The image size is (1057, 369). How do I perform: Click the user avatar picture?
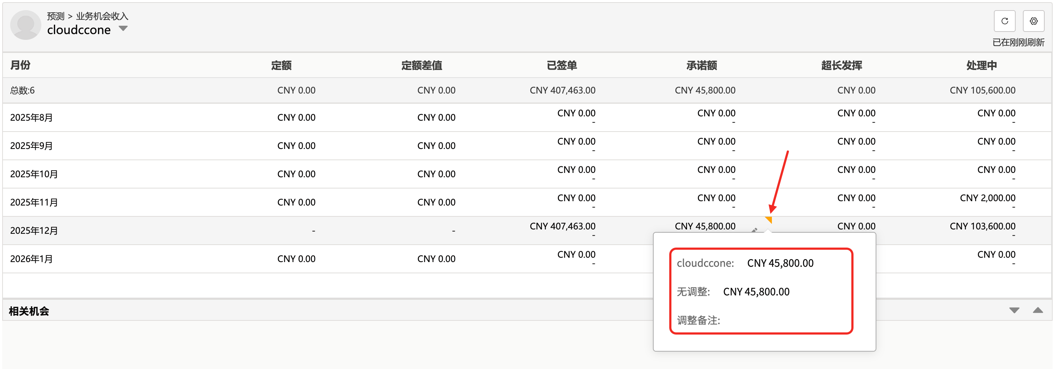tap(25, 25)
